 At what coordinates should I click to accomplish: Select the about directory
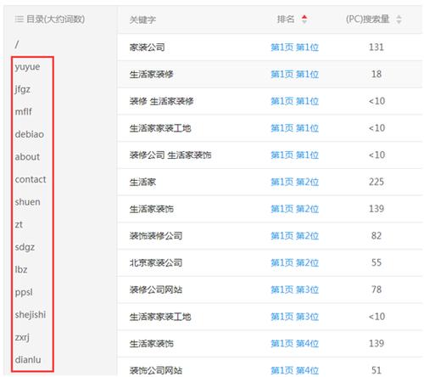[27, 157]
